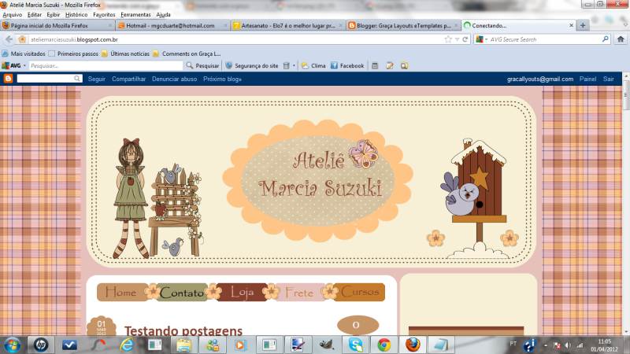Open Home blog menu button

[x=121, y=292]
